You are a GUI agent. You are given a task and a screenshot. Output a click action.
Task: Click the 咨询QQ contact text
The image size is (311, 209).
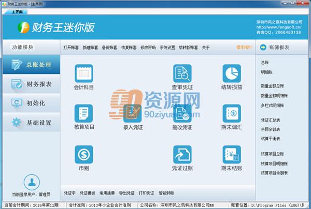(x=279, y=32)
